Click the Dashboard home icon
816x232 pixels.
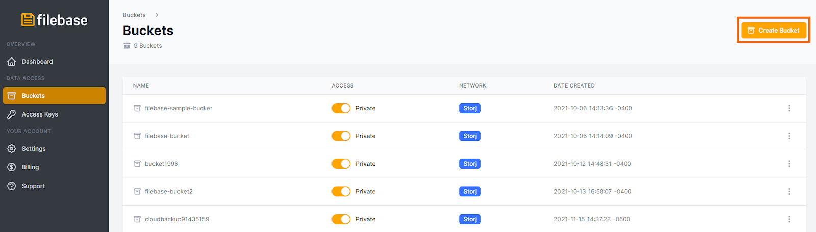(12, 62)
